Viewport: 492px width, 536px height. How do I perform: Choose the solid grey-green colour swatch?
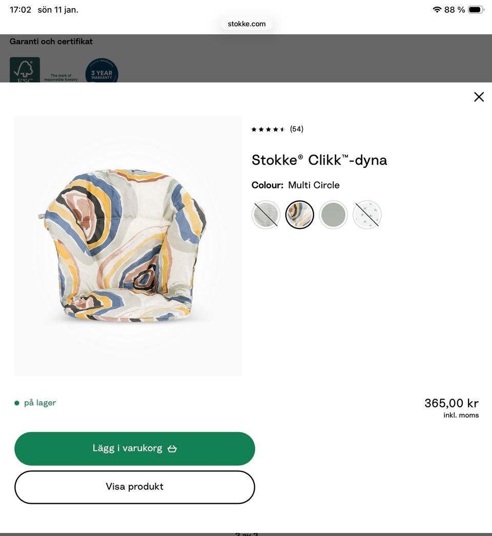pyautogui.click(x=333, y=214)
